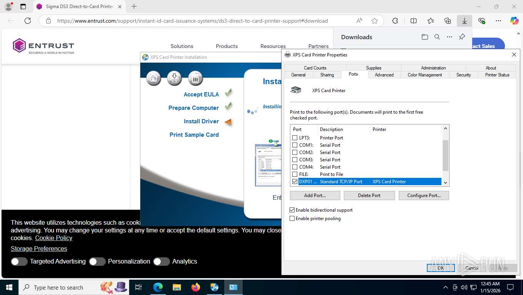The image size is (523, 295).
Task: Click port list scrollbar down arrow
Action: [x=446, y=183]
